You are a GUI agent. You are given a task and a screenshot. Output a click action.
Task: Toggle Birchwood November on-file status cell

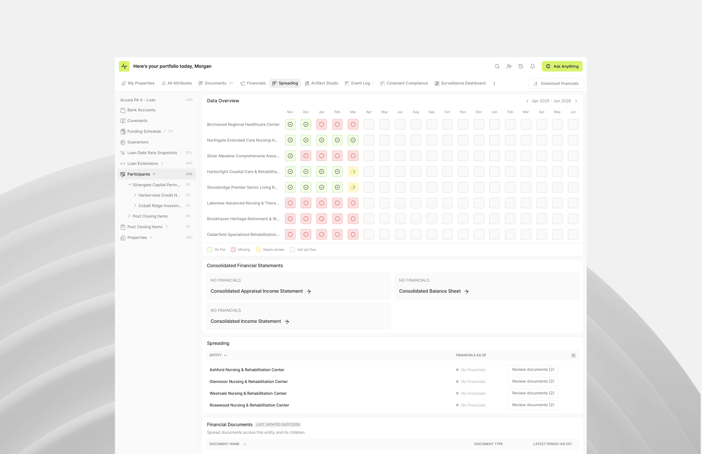pos(290,124)
